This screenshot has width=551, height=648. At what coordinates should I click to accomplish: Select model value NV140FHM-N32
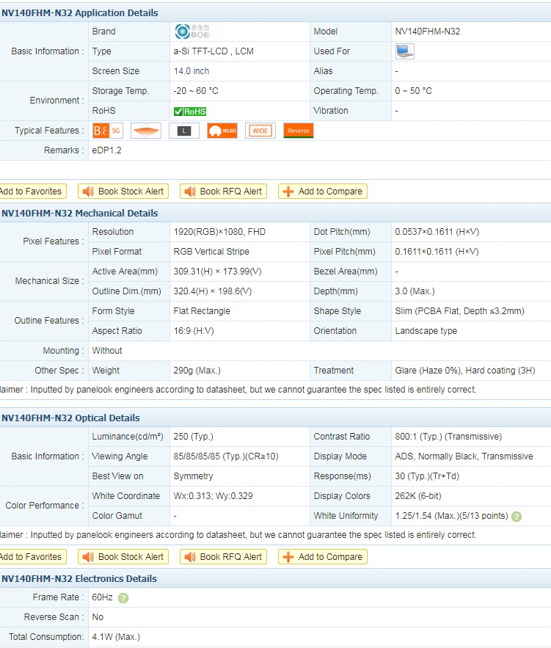[428, 32]
